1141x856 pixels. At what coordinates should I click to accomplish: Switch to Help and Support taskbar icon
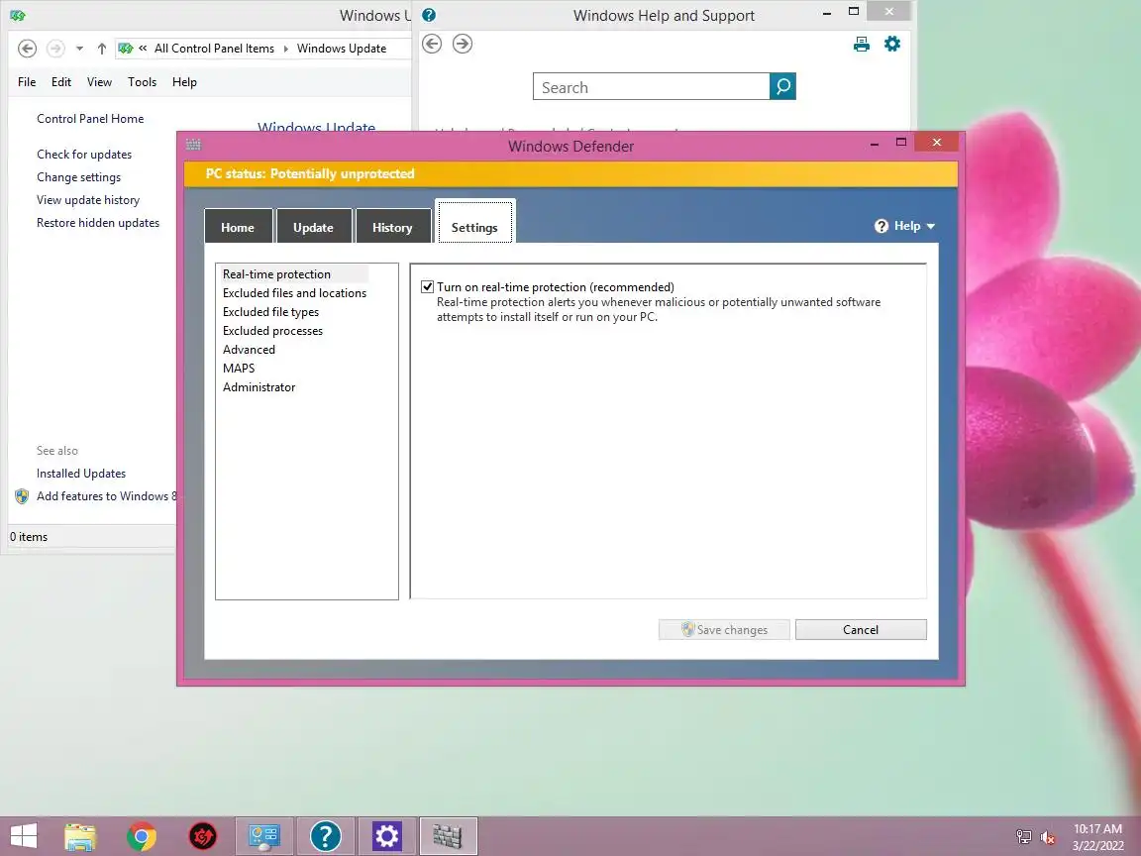coord(325,836)
